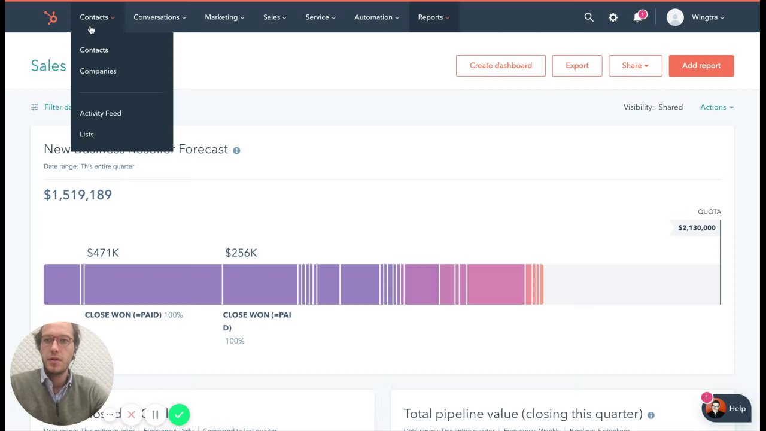Image resolution: width=766 pixels, height=431 pixels.
Task: Open the Help chat widget
Action: [x=726, y=409]
